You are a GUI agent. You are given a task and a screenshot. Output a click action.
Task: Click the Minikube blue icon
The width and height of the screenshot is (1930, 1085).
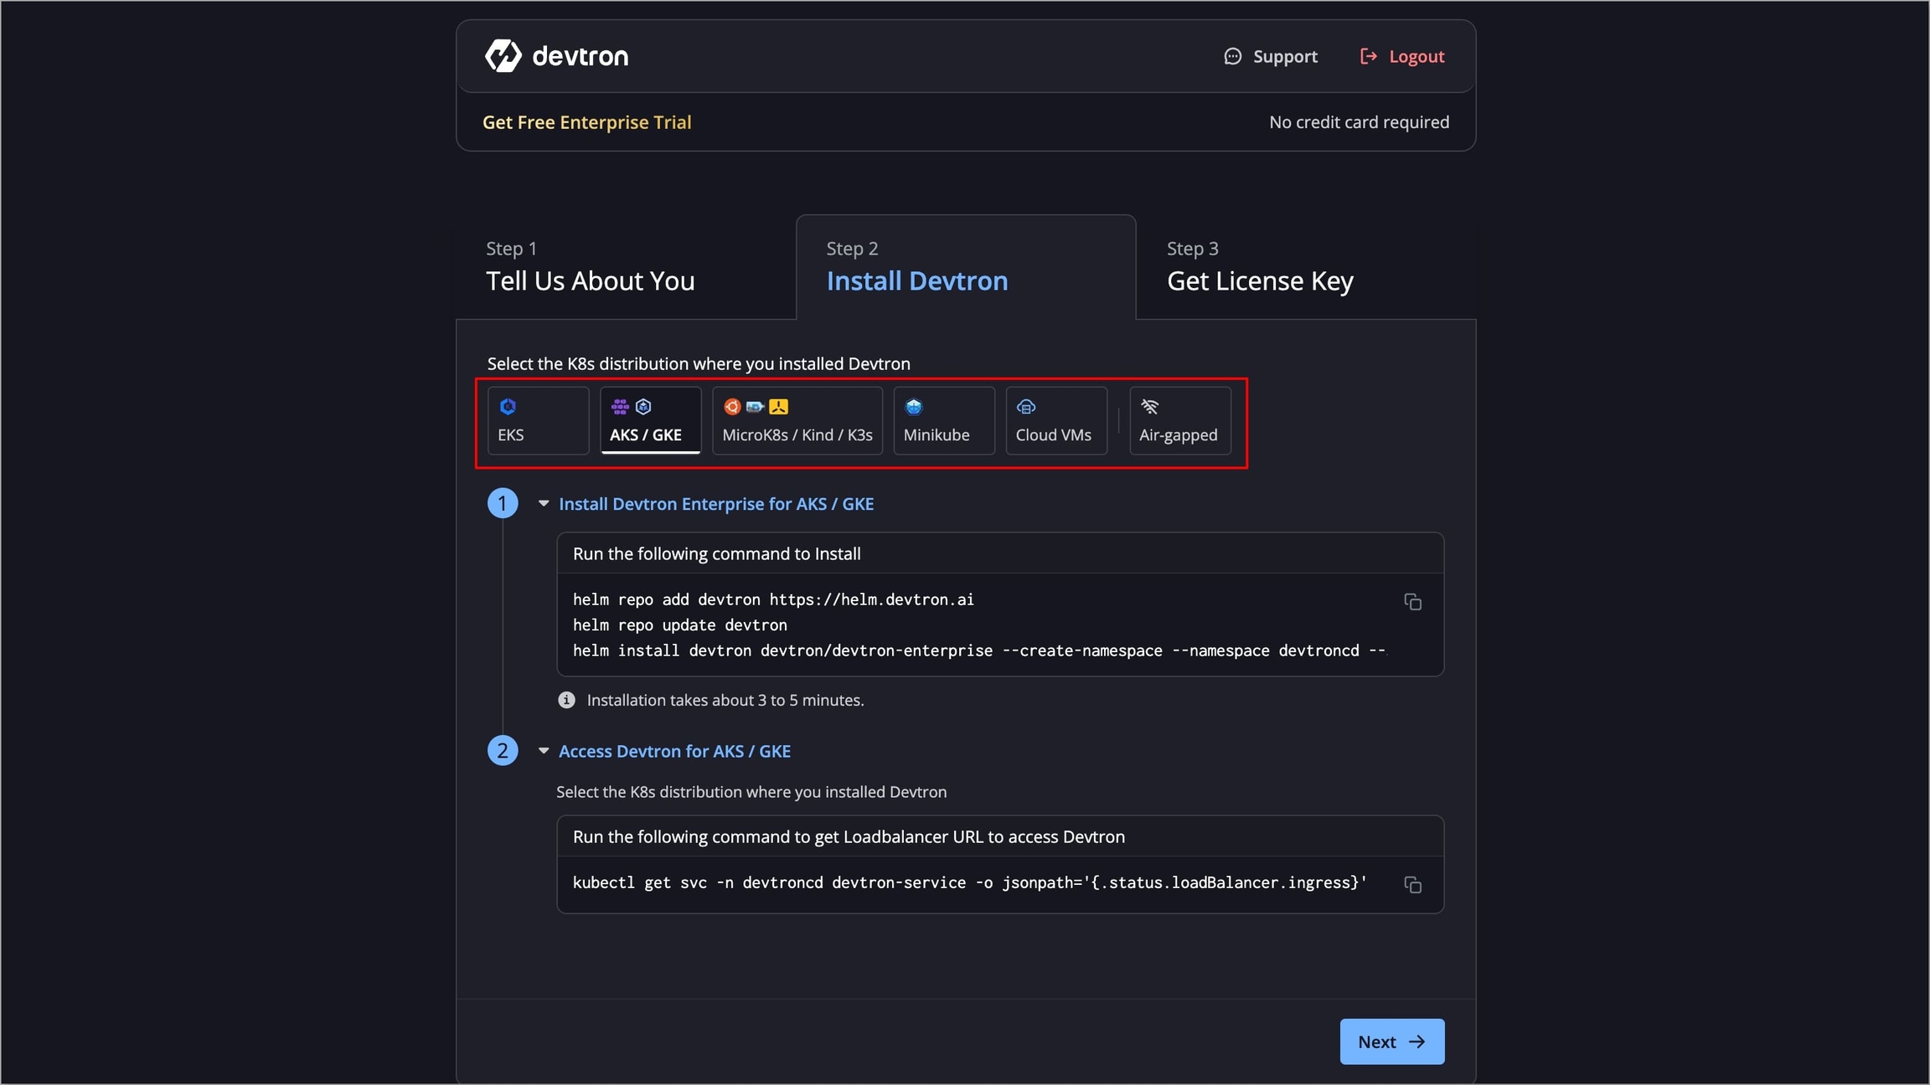914,407
